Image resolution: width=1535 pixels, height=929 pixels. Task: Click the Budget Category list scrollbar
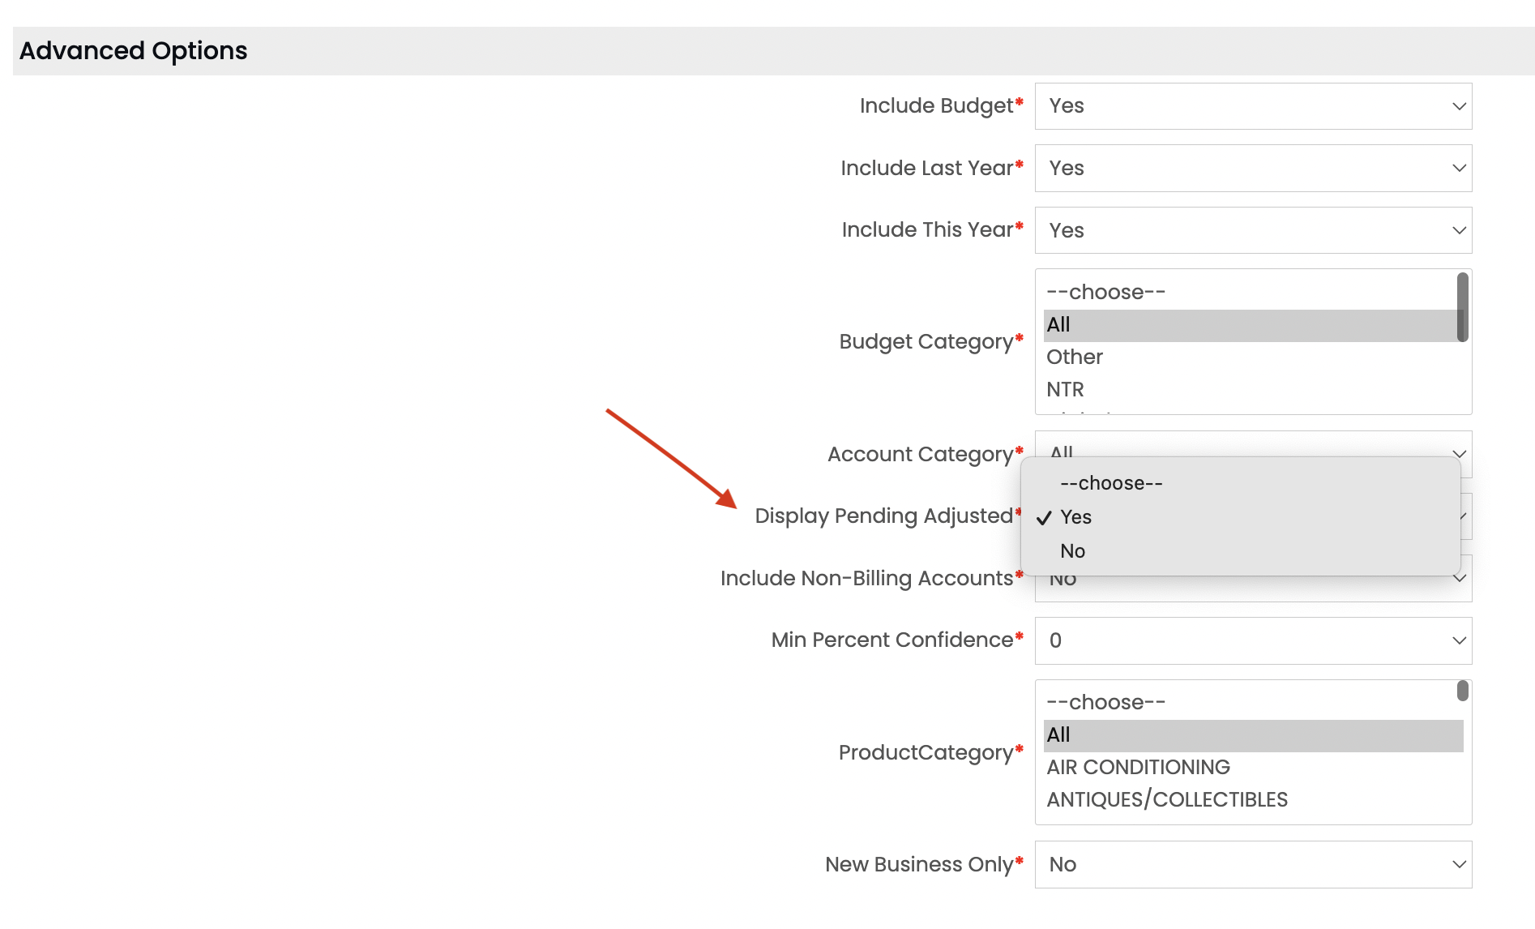1463,307
